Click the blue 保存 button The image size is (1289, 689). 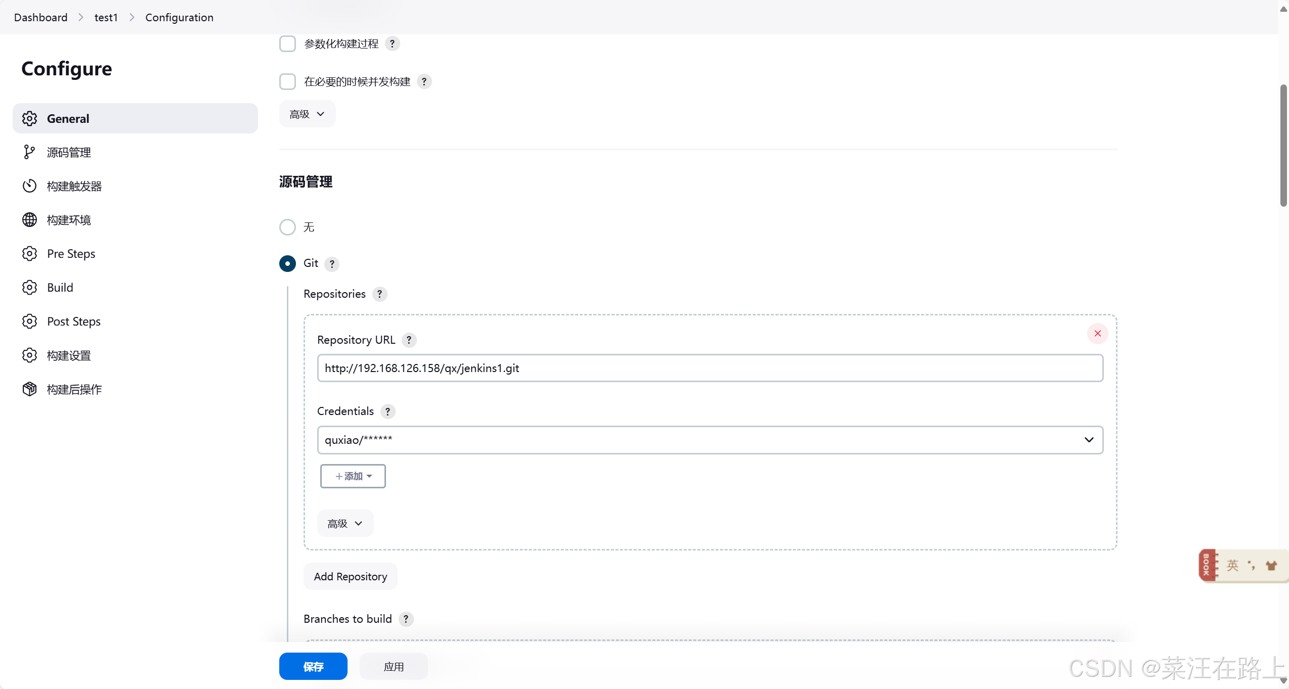coord(313,666)
